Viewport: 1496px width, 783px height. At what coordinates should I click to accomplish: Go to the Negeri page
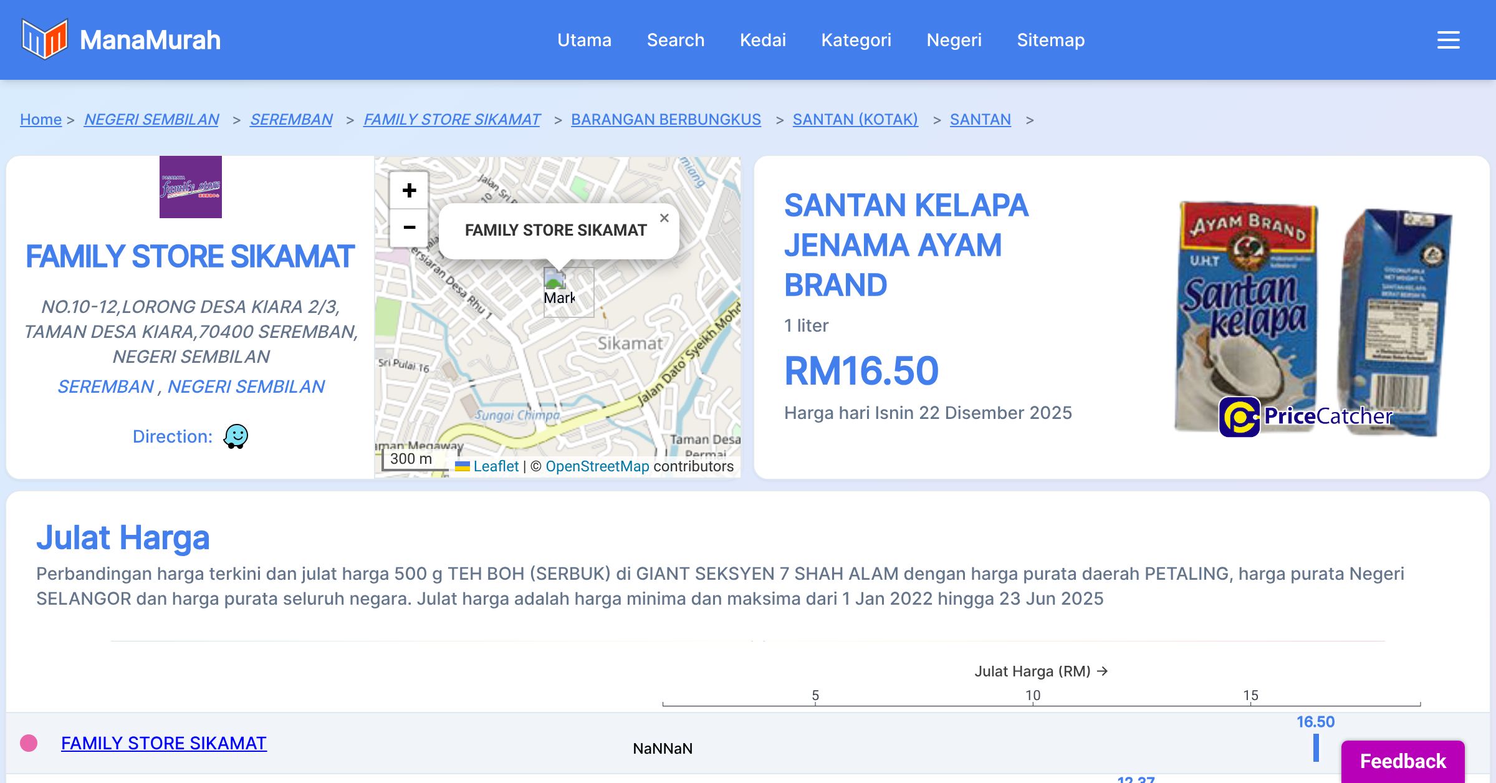[x=954, y=40]
